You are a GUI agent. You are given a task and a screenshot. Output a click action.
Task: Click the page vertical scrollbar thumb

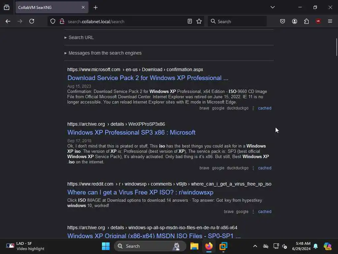pyautogui.click(x=337, y=47)
